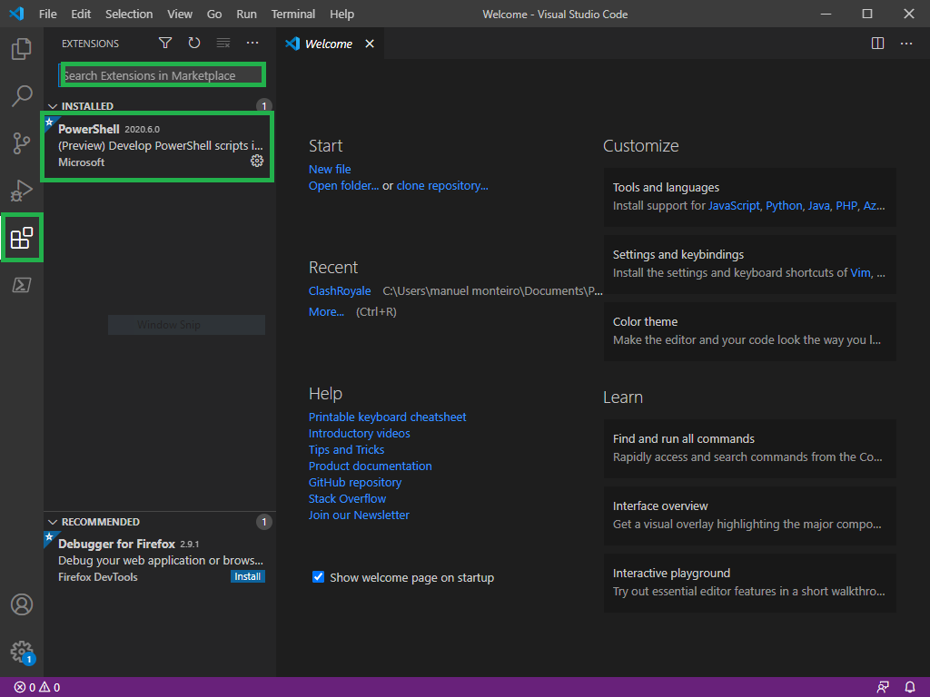The width and height of the screenshot is (930, 697).
Task: Open the PowerShell Command Explorer icon
Action: [22, 285]
